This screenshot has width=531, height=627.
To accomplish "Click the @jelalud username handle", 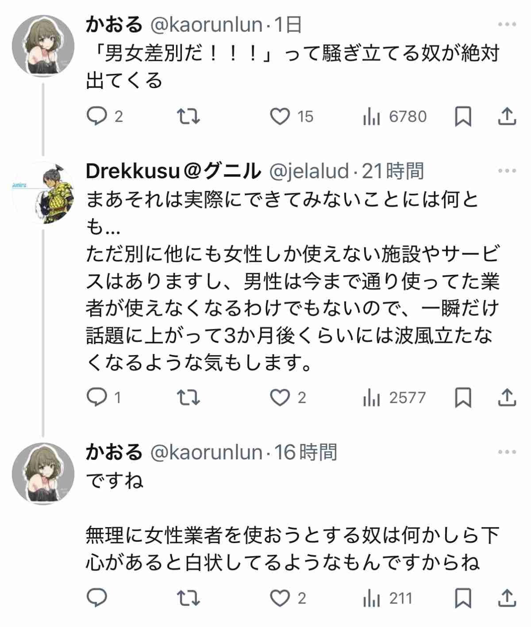I will (309, 171).
